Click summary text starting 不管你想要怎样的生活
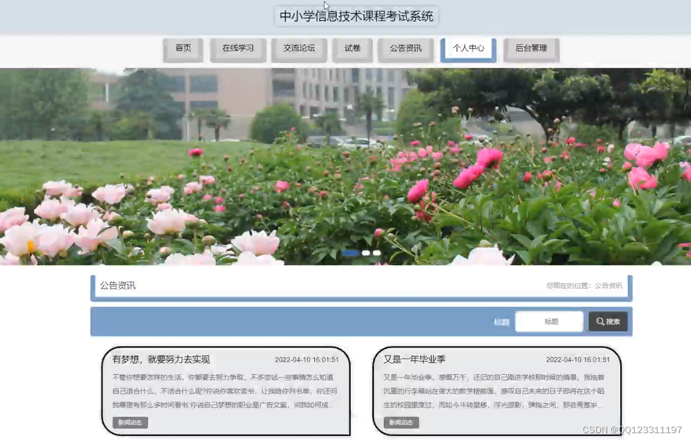691x440 pixels. click(x=225, y=391)
